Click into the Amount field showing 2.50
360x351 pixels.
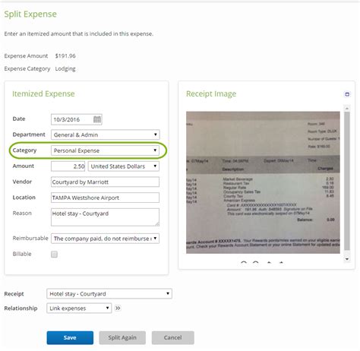(68, 166)
